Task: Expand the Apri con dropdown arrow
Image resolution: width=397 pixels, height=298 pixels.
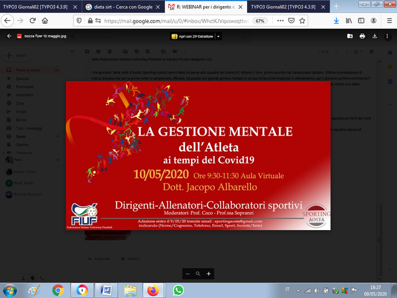Action: pyautogui.click(x=218, y=36)
